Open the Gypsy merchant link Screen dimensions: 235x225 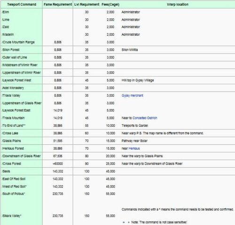point(133,95)
